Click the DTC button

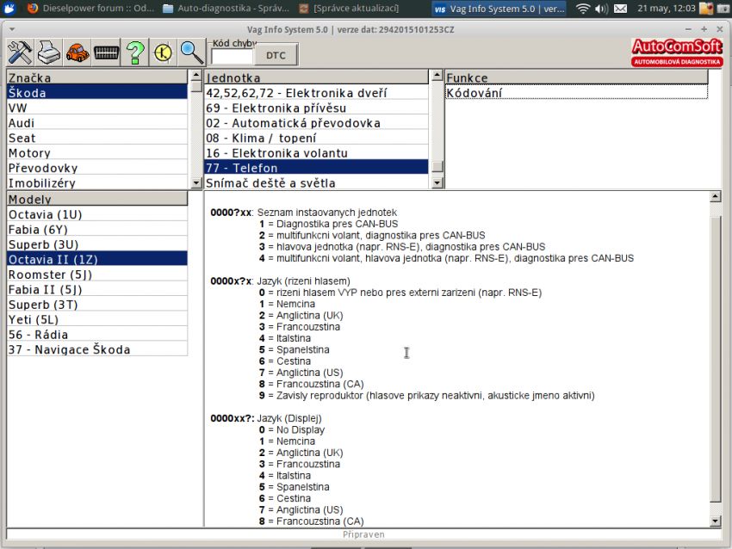[x=276, y=56]
